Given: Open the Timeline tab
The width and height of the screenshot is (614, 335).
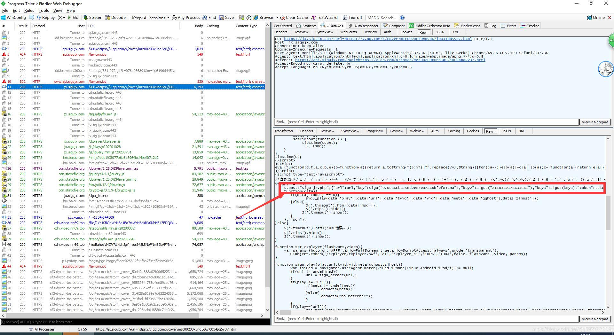Looking at the screenshot, I should click(x=530, y=26).
